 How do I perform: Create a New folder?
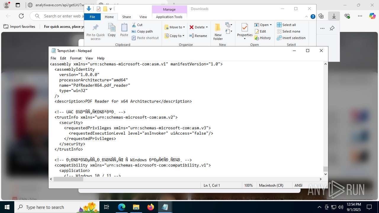[x=218, y=32]
